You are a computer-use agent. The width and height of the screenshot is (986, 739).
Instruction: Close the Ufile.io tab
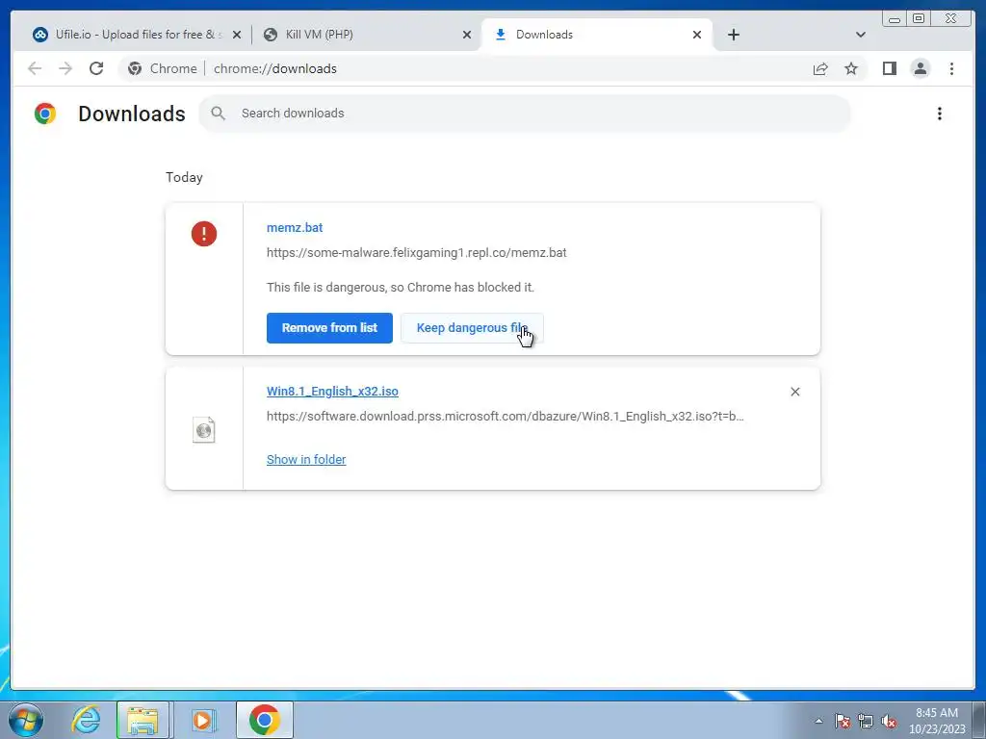point(237,35)
